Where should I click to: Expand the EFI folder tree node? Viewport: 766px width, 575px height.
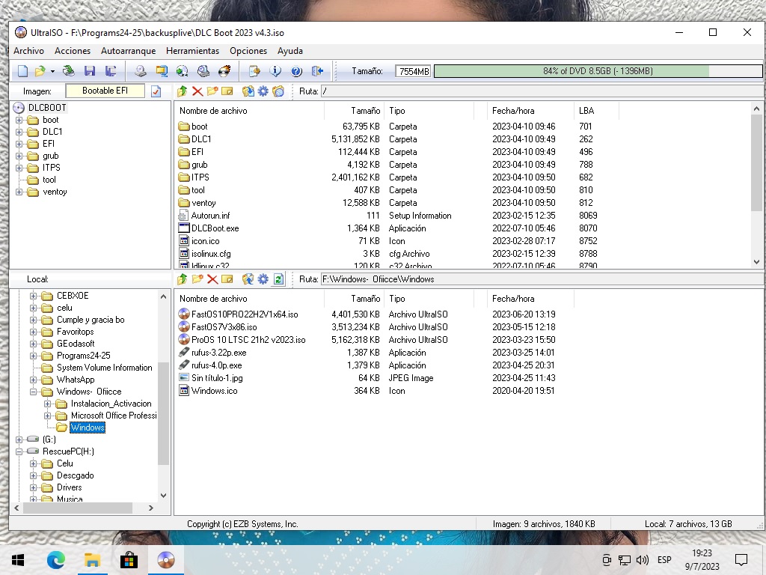point(19,144)
